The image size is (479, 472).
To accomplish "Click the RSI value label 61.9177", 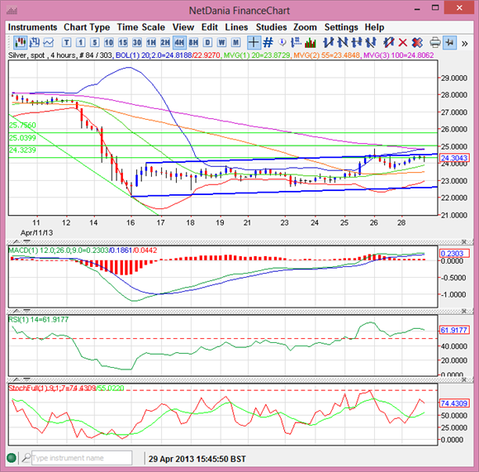I will pyautogui.click(x=454, y=330).
